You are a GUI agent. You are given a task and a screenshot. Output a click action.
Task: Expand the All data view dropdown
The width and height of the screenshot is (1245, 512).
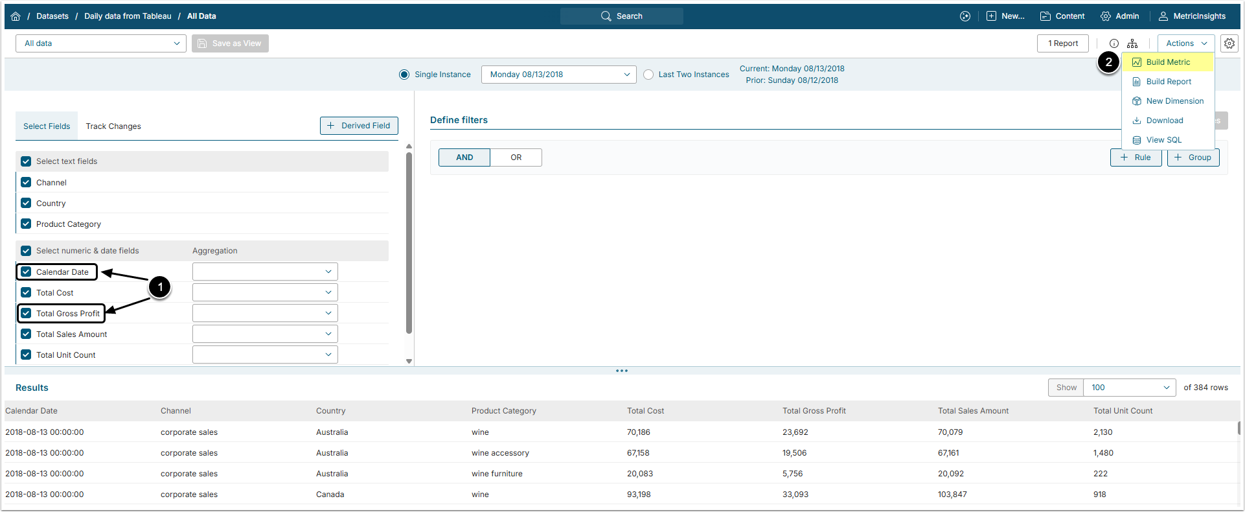point(100,43)
